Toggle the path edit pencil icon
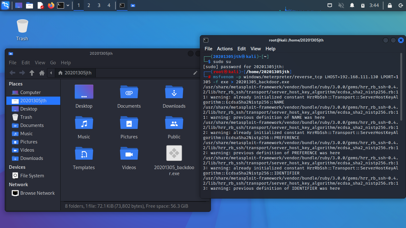 [x=195, y=73]
